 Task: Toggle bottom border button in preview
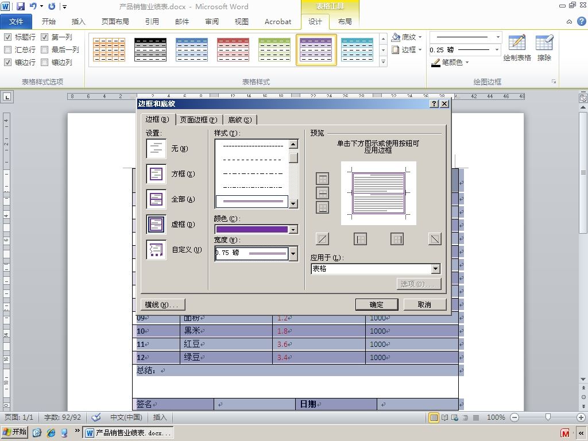[x=322, y=207]
